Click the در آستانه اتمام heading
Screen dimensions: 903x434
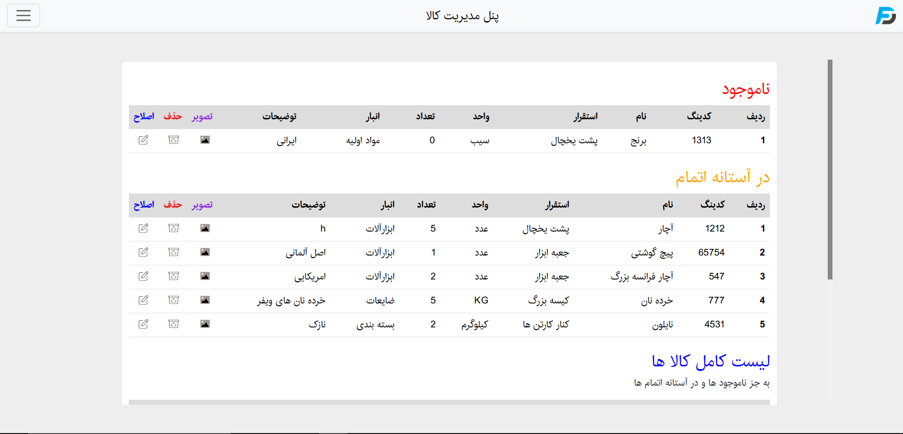722,178
